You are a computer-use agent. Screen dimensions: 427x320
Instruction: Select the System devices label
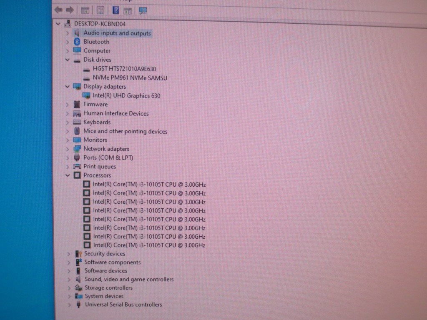click(x=104, y=296)
